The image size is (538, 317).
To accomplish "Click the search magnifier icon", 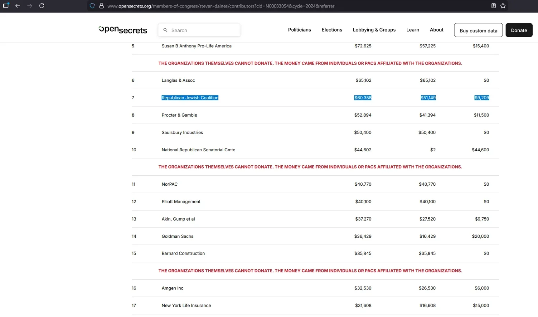I will [x=165, y=30].
